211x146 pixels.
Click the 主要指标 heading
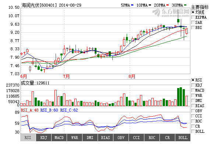pyautogui.click(x=200, y=7)
